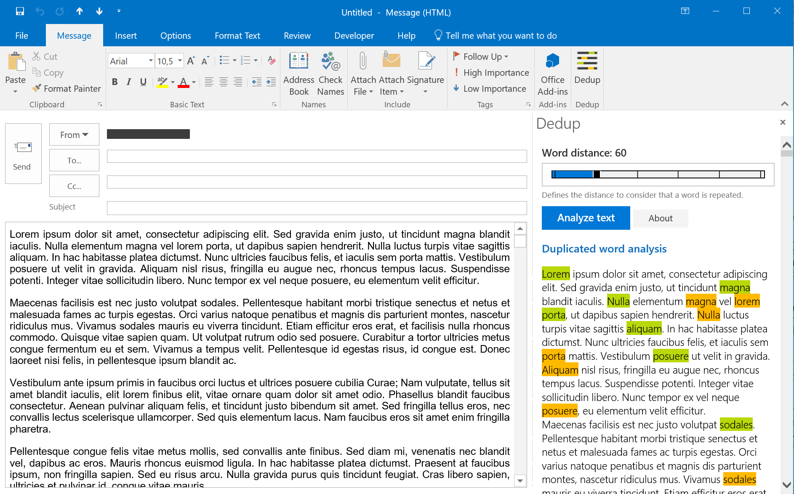Switch to the Insert tab
The height and width of the screenshot is (494, 794).
click(126, 36)
